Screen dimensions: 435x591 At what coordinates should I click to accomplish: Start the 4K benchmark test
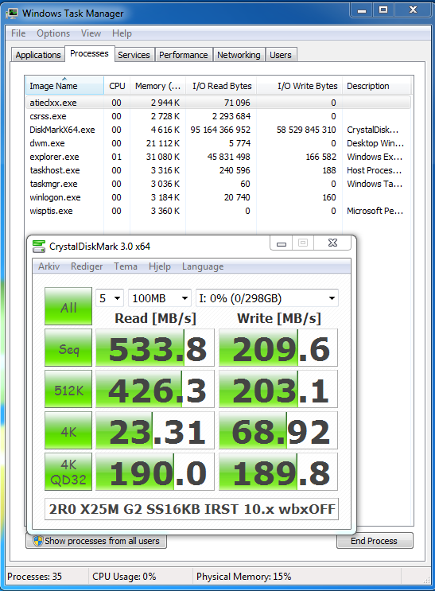tap(68, 430)
